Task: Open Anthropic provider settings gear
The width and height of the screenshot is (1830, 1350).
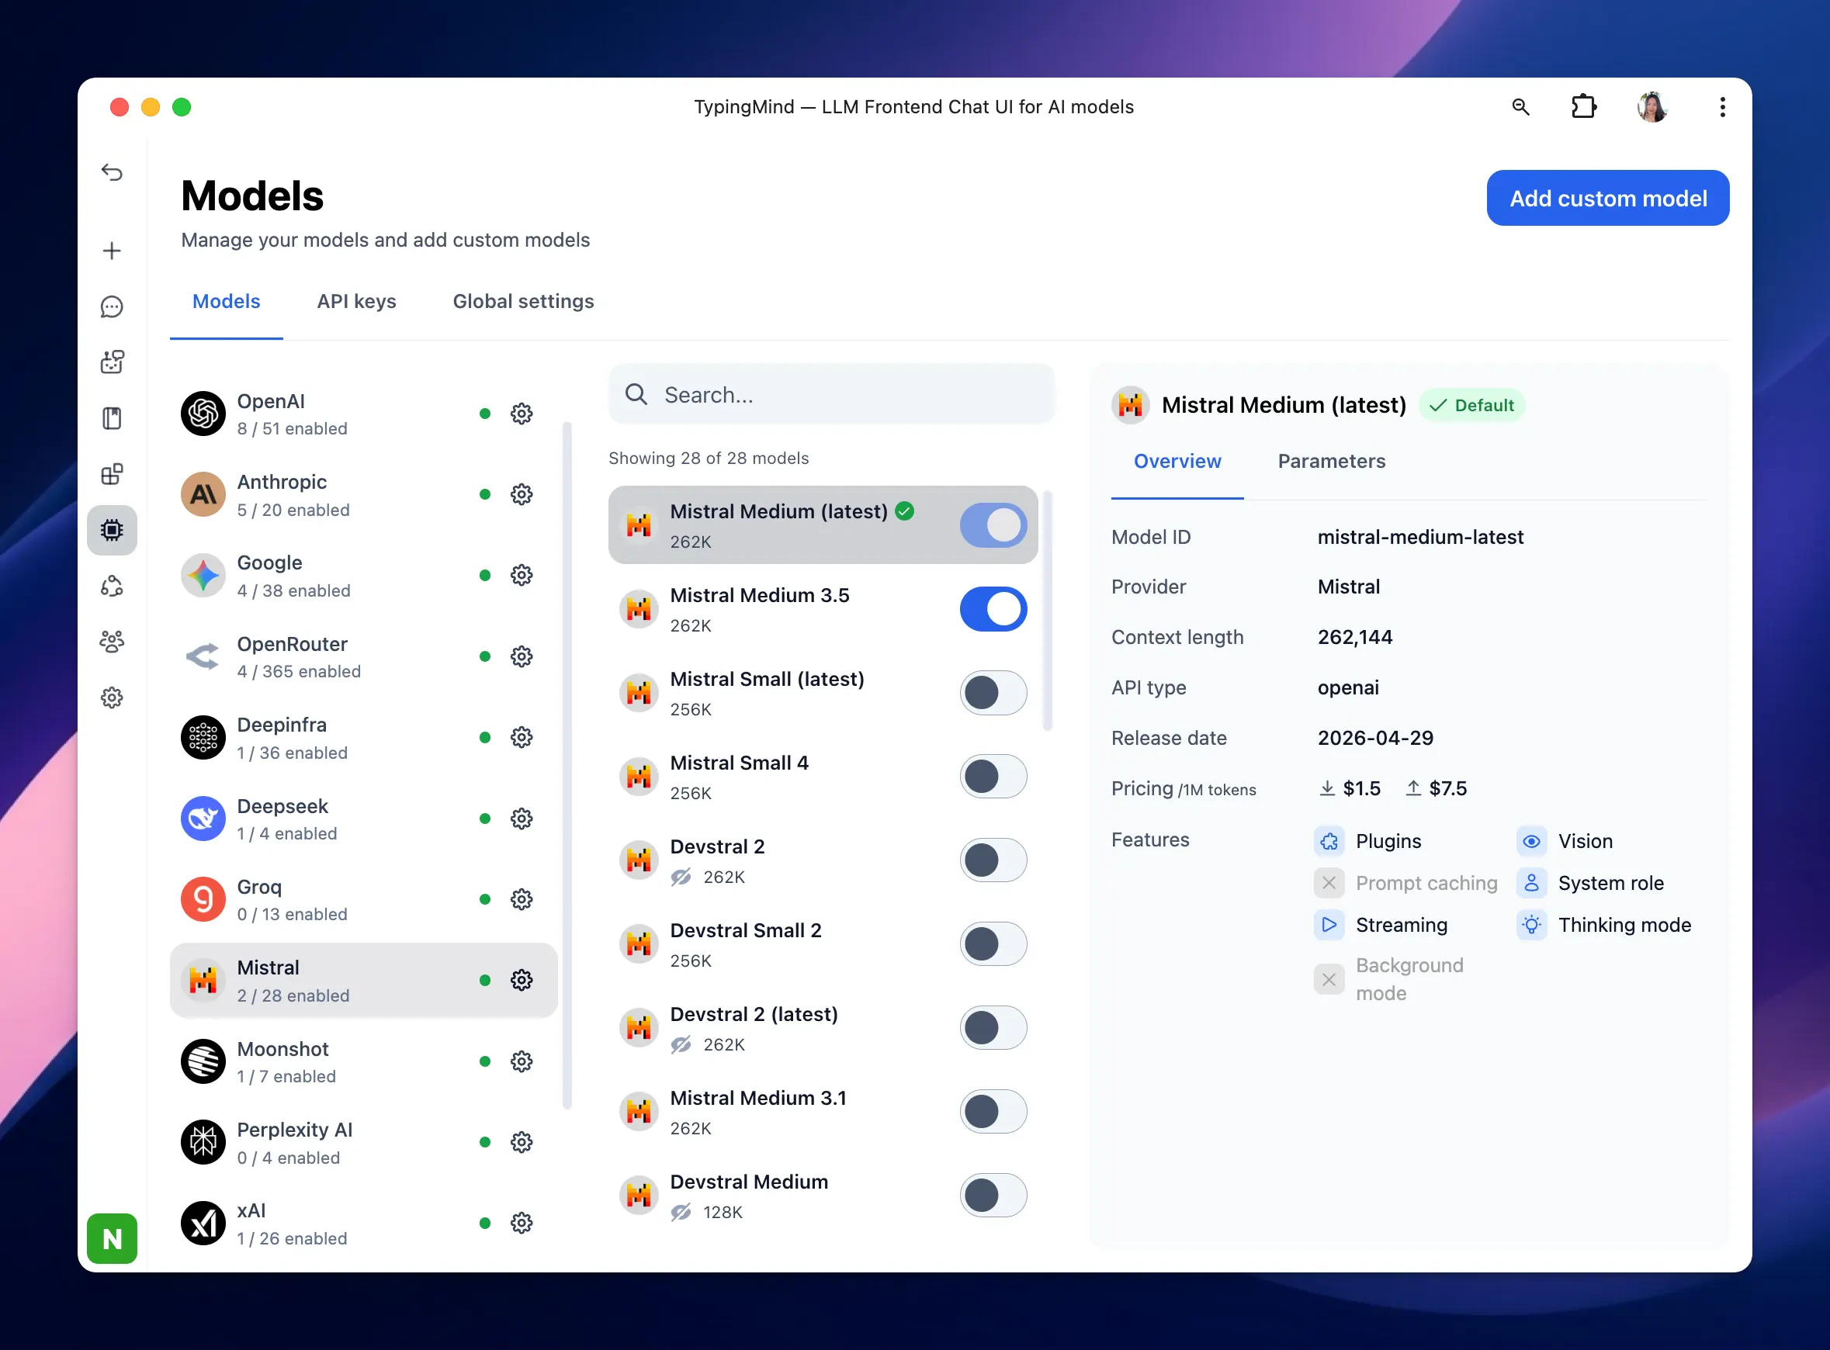Action: coord(522,494)
